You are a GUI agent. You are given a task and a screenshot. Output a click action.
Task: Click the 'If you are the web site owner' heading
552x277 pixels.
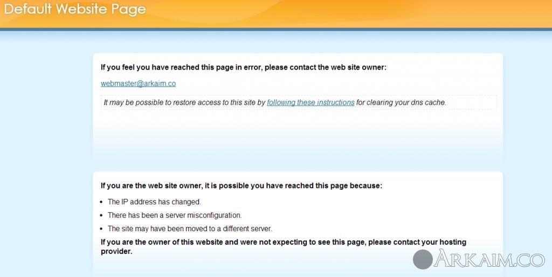pyautogui.click(x=241, y=186)
